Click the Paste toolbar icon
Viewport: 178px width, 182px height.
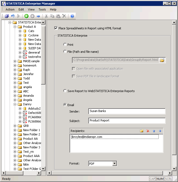pyautogui.click(x=58, y=16)
